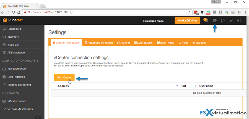Switch to the Licenses tab
Viewport: 249px width, 119px height.
coord(199,43)
